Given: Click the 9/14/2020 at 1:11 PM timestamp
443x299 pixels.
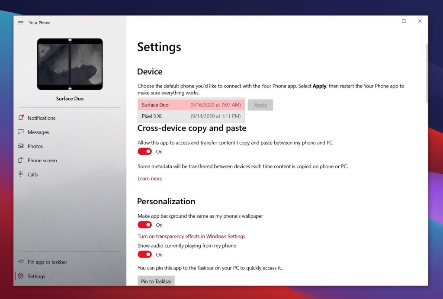Looking at the screenshot, I should tap(215, 116).
